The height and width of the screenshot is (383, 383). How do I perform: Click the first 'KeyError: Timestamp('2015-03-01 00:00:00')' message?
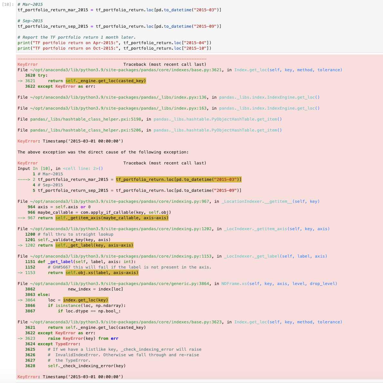click(70, 141)
